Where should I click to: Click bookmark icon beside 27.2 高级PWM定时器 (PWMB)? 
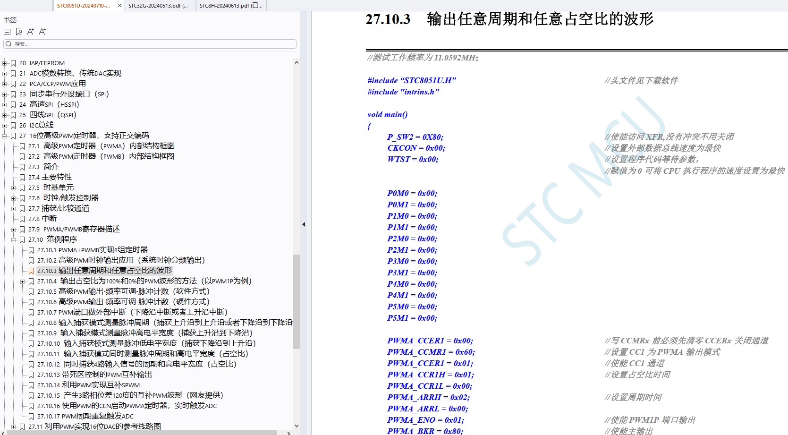pyautogui.click(x=22, y=157)
